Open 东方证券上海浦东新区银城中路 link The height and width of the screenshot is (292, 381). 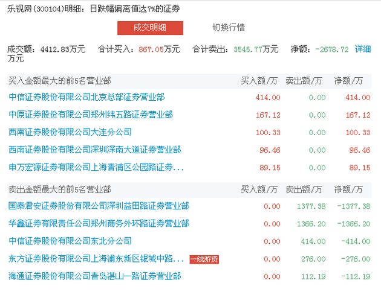(x=96, y=259)
